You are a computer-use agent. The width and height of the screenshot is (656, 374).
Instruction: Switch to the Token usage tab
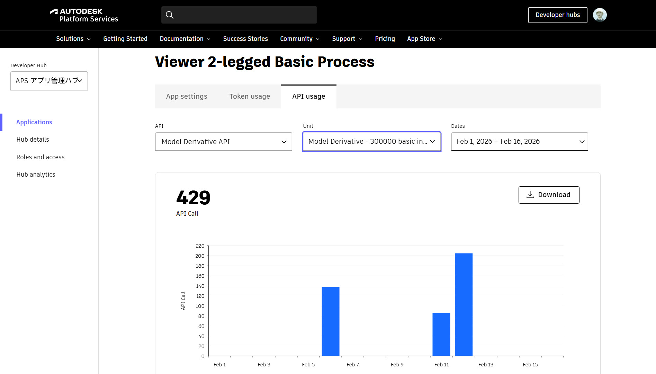click(x=250, y=96)
